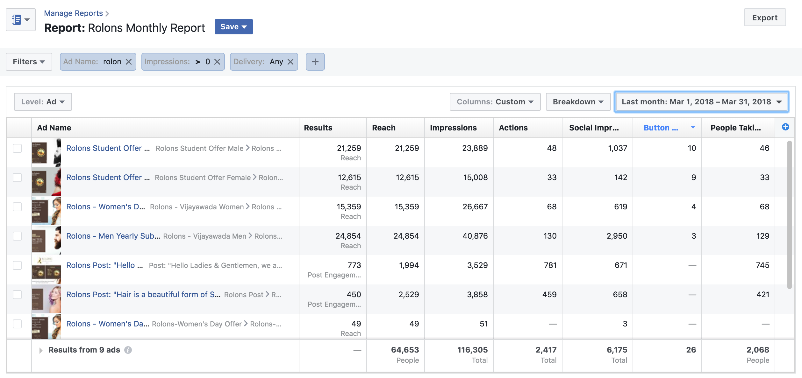
Task: Open the Level: Ad dropdown
Action: [x=43, y=102]
